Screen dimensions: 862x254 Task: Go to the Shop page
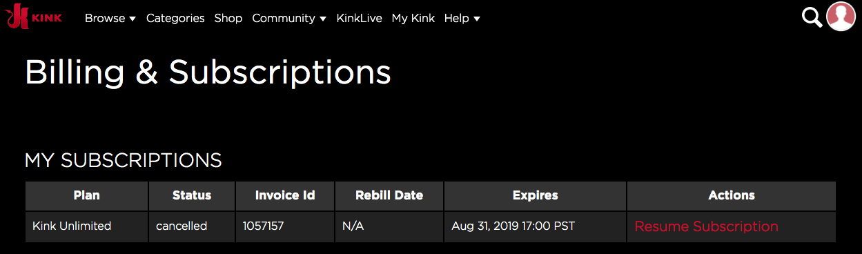[228, 19]
